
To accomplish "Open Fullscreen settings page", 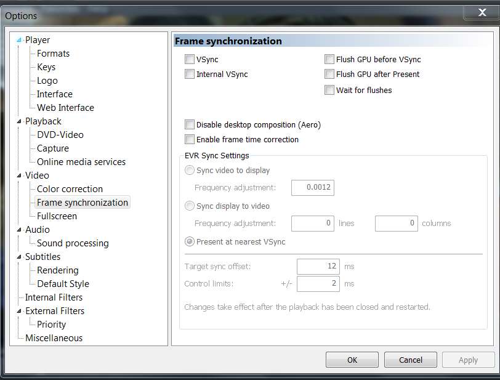I will (x=57, y=216).
